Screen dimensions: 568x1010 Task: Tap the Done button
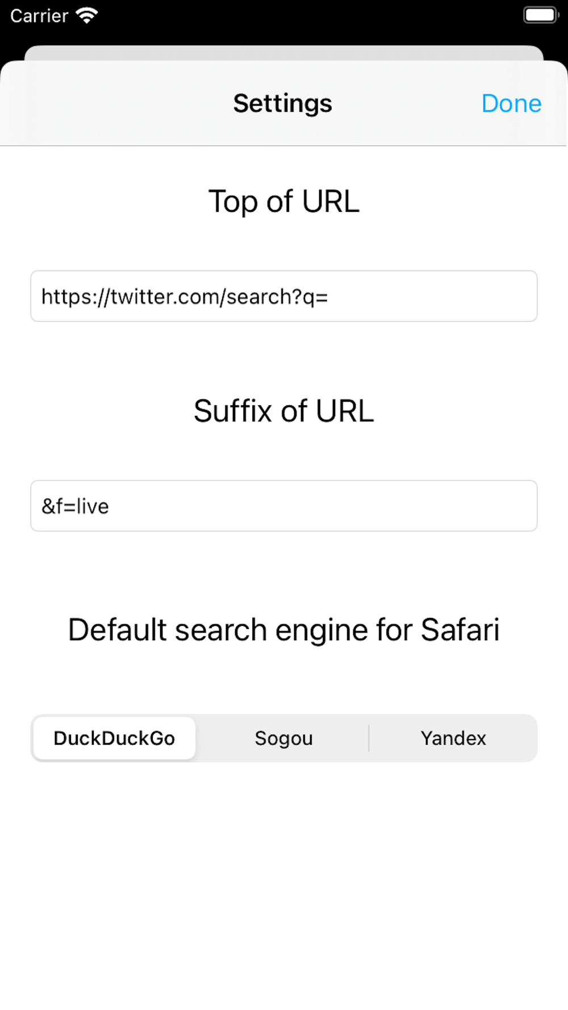coord(511,103)
